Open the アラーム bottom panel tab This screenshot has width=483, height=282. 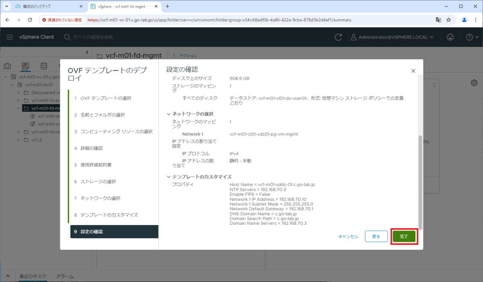(65, 276)
